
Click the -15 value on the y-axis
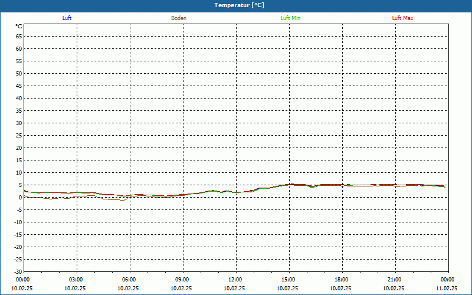click(x=18, y=235)
